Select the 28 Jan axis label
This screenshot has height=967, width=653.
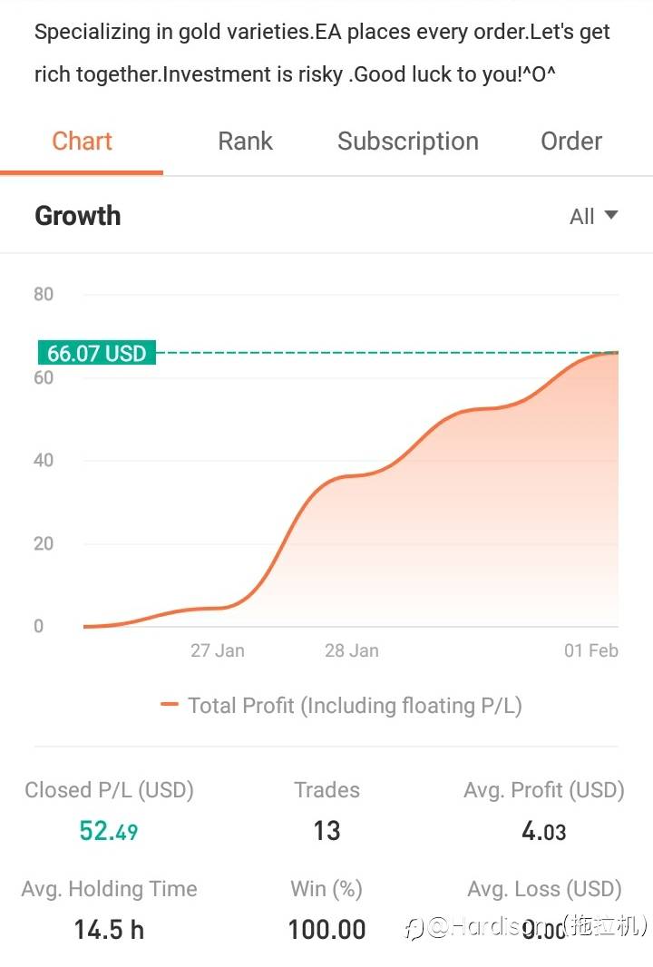click(x=352, y=650)
